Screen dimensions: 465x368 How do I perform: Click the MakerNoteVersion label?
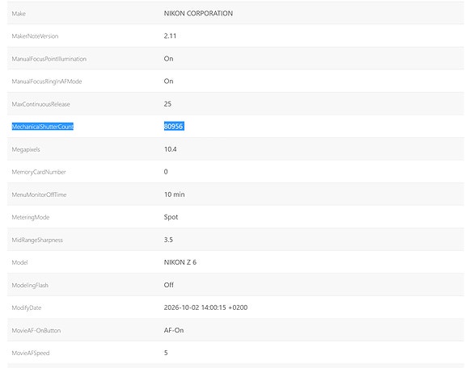click(35, 36)
